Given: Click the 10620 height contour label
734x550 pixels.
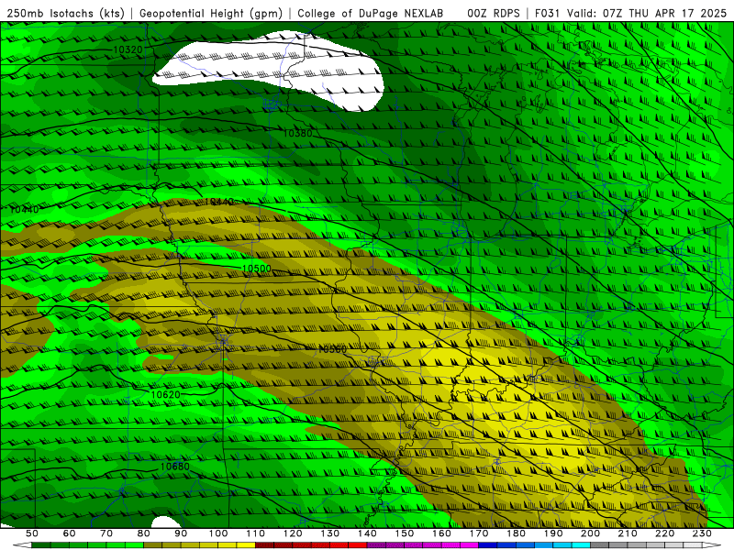Looking at the screenshot, I should coord(166,395).
